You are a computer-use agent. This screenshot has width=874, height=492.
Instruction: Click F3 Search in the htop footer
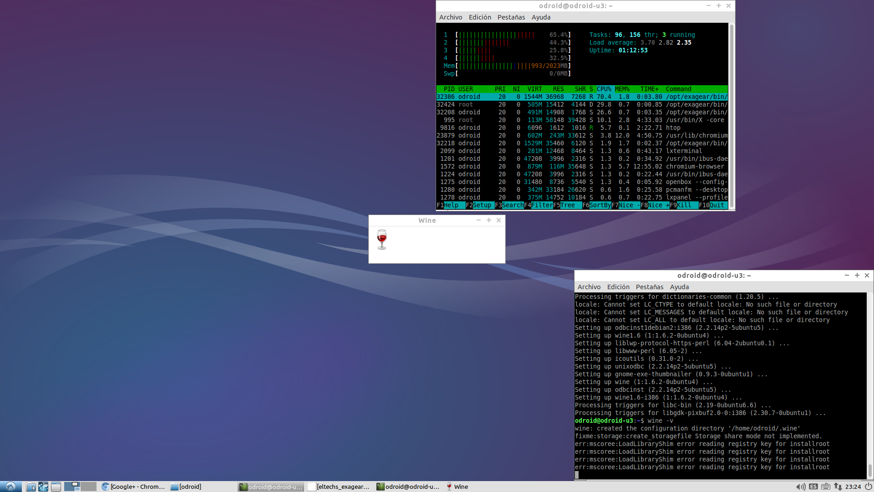pos(509,205)
